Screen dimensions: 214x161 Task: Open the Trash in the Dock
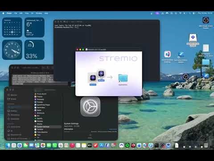[206, 145]
